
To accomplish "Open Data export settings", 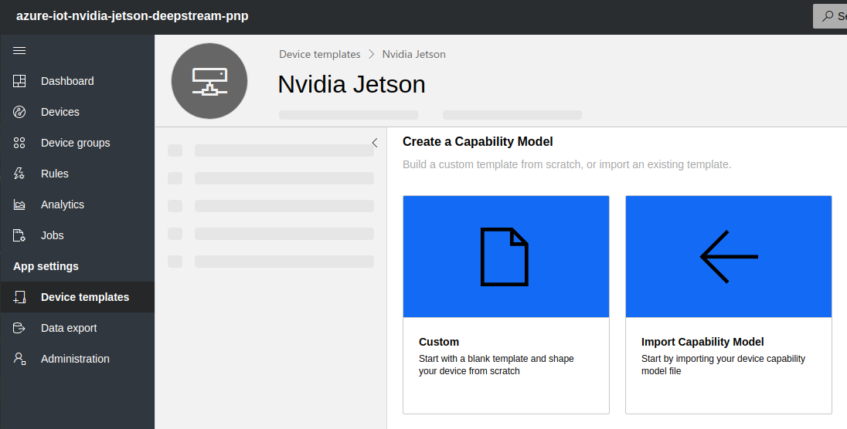I will tap(77, 328).
